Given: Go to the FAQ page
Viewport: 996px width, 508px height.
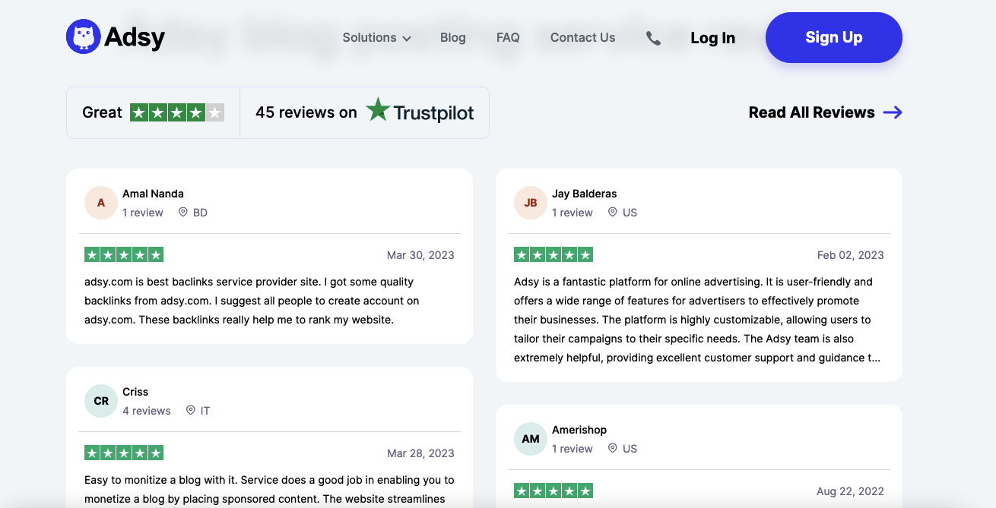Looking at the screenshot, I should click(x=508, y=37).
